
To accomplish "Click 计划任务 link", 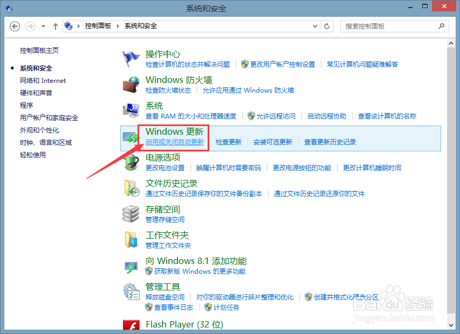I will click(x=226, y=308).
